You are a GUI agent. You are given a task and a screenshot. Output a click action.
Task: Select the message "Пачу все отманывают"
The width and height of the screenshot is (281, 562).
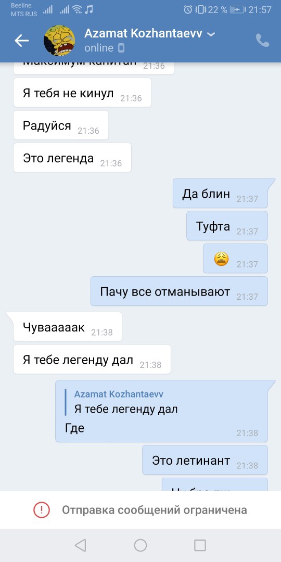[179, 291]
